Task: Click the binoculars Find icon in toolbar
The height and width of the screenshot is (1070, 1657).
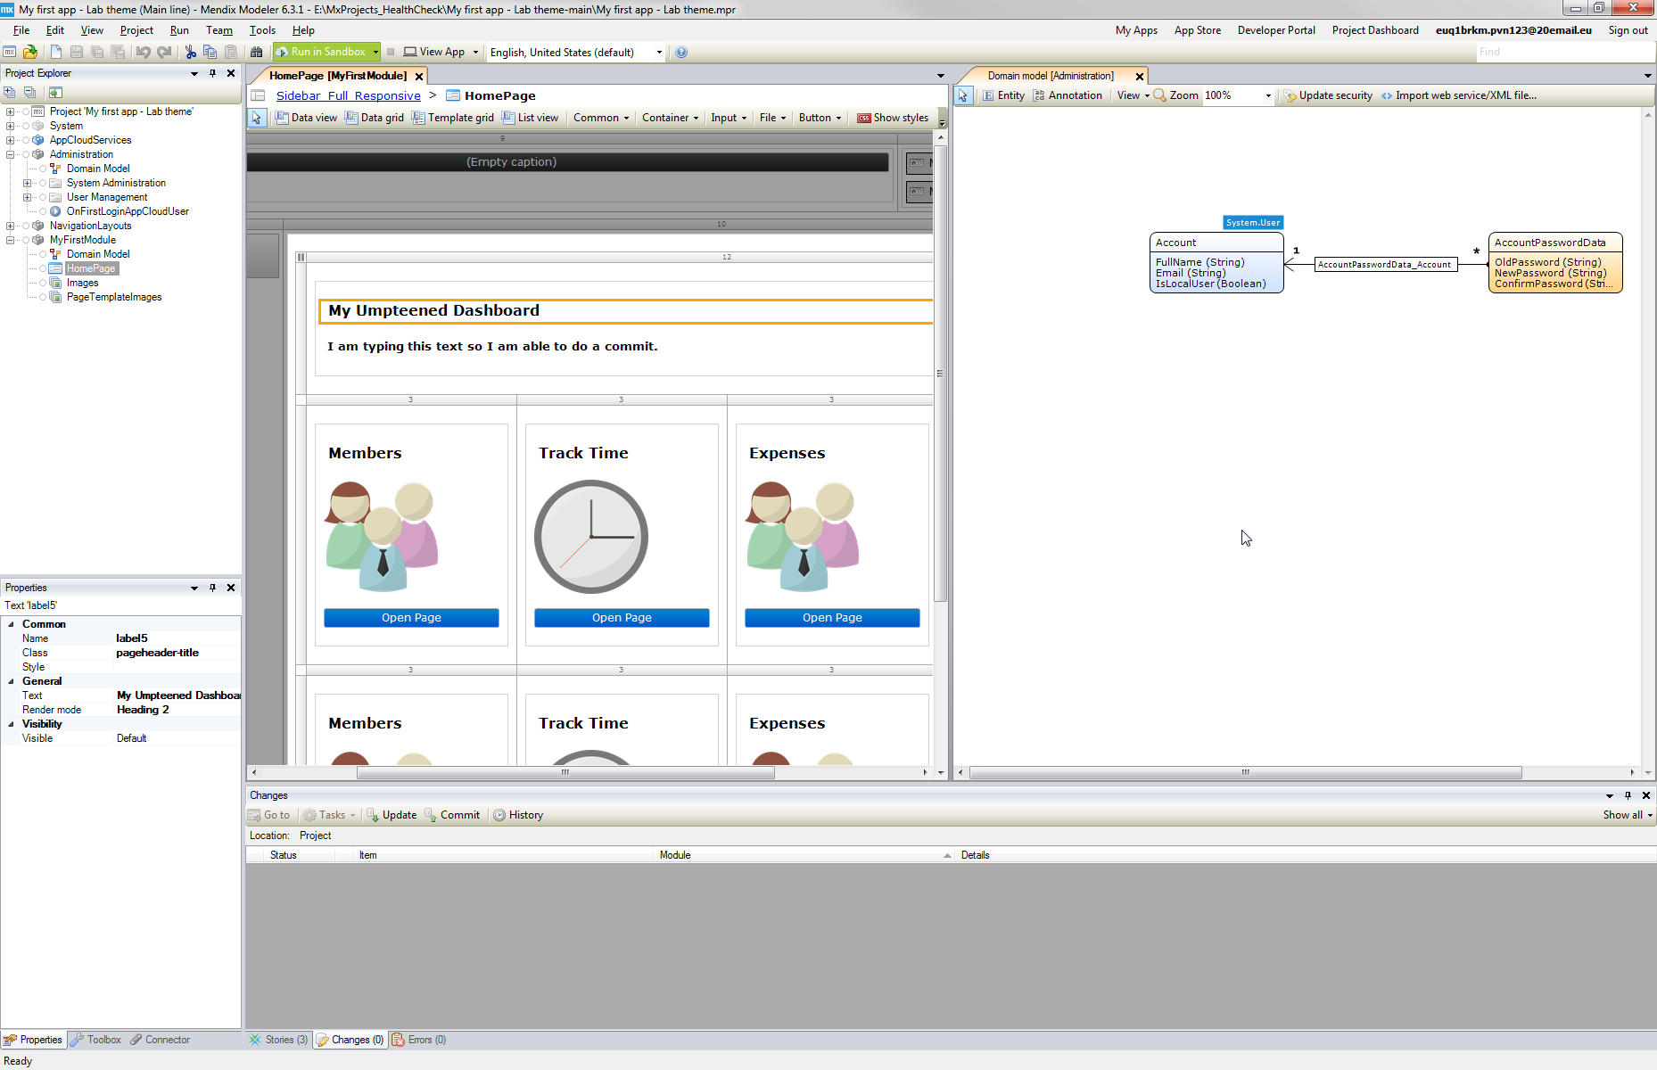Action: (257, 53)
